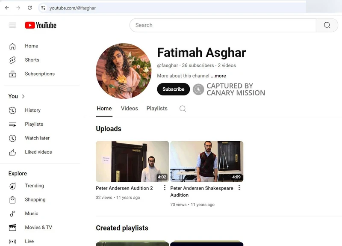
Task: Click the Music note icon
Action: [x=12, y=213]
